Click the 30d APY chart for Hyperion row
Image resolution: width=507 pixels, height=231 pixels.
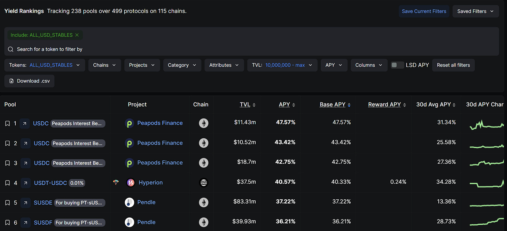pos(487,183)
